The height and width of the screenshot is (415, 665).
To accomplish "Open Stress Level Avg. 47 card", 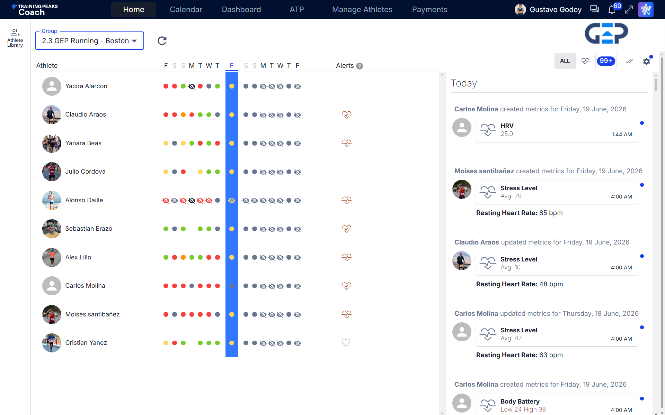I will (x=557, y=334).
